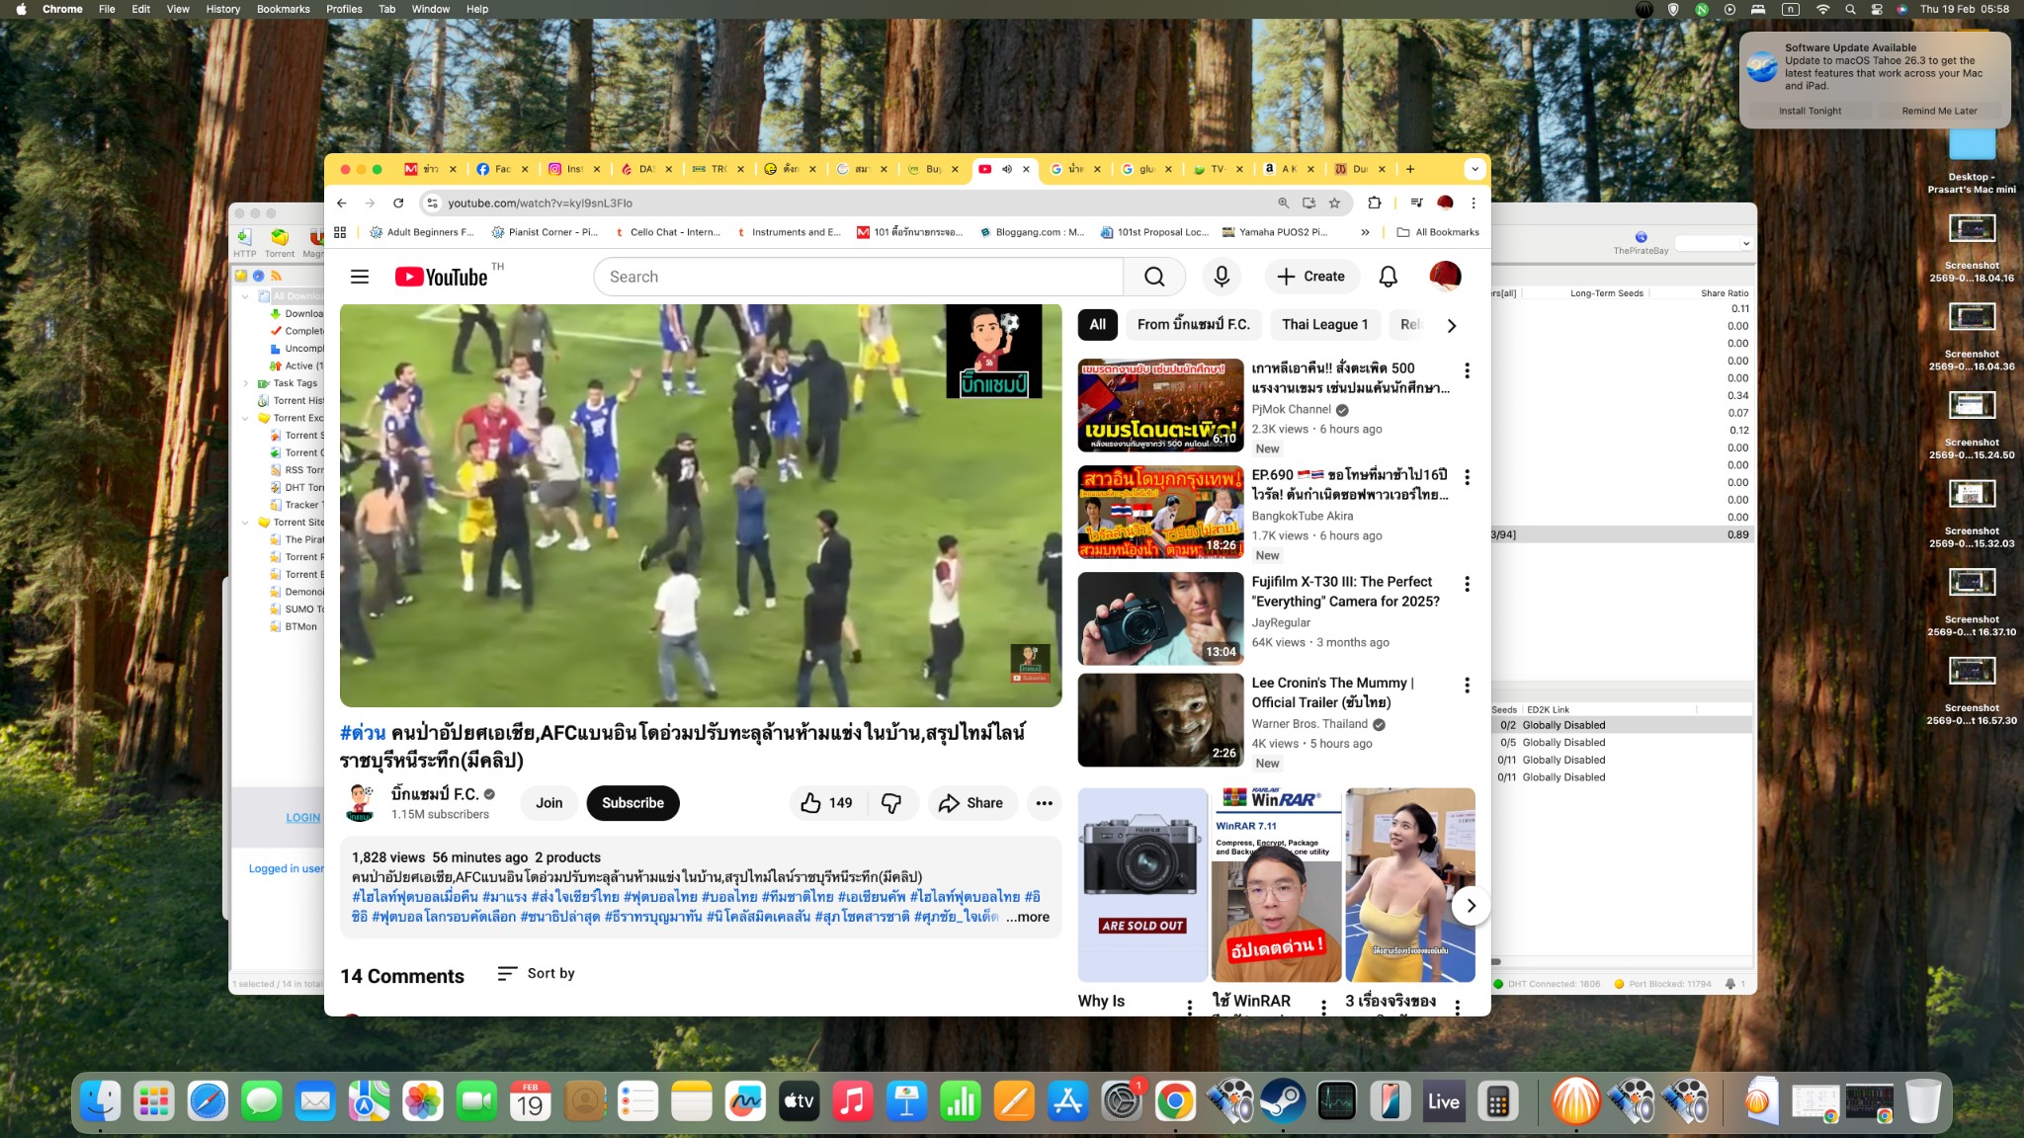Bookmark this page with the star icon
This screenshot has height=1138, width=2024.
[1334, 203]
